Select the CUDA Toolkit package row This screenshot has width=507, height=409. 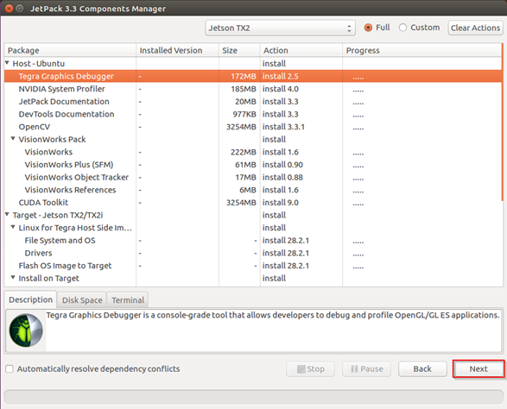[x=253, y=203]
